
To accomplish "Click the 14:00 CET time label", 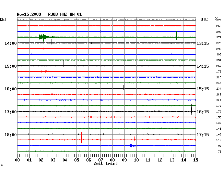I will (11, 43).
